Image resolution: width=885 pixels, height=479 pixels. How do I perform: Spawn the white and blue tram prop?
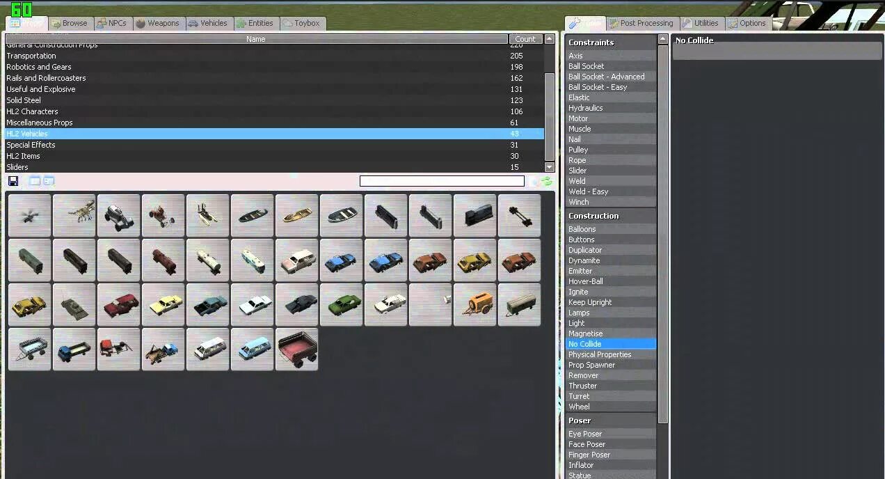tap(253, 260)
